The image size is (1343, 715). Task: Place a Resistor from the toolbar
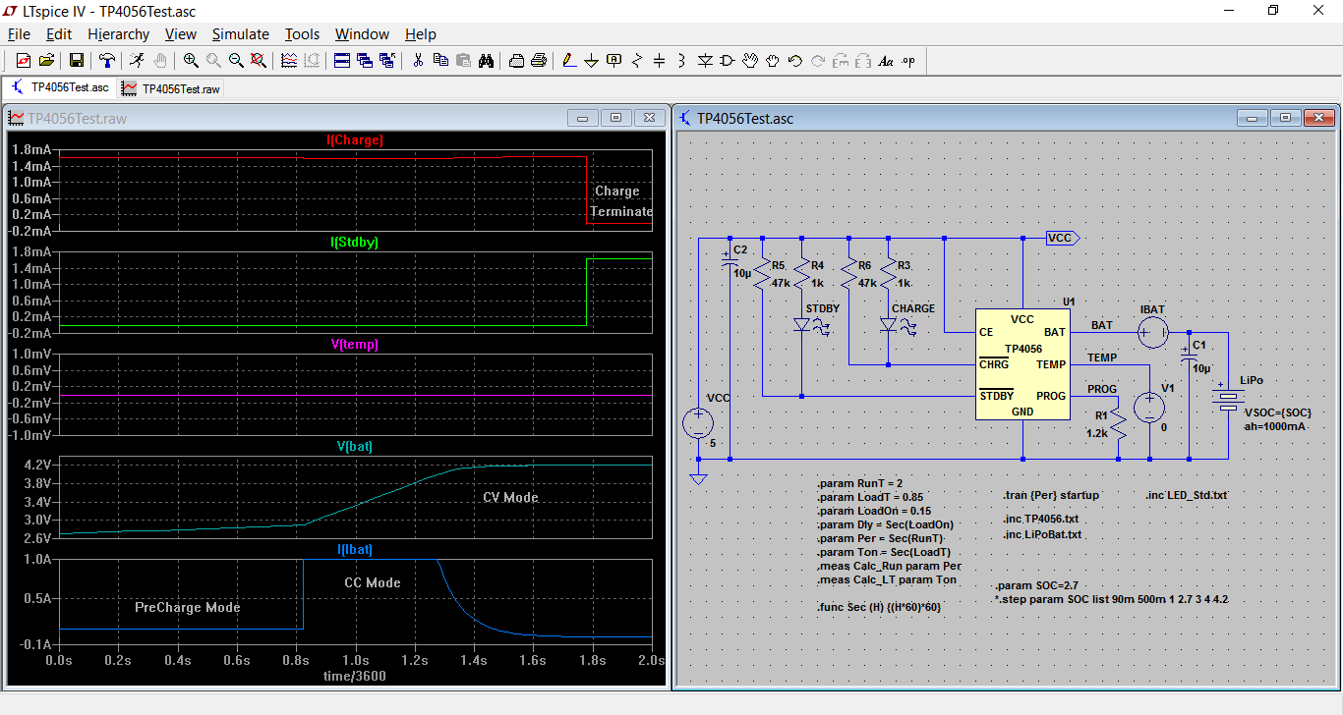[637, 61]
